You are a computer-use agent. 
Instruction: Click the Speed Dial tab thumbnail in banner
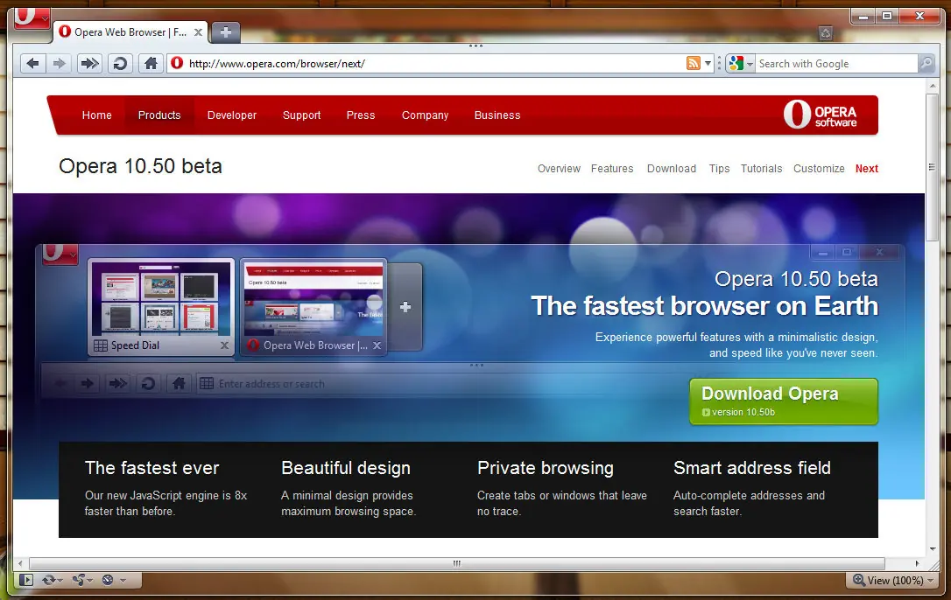coord(161,307)
